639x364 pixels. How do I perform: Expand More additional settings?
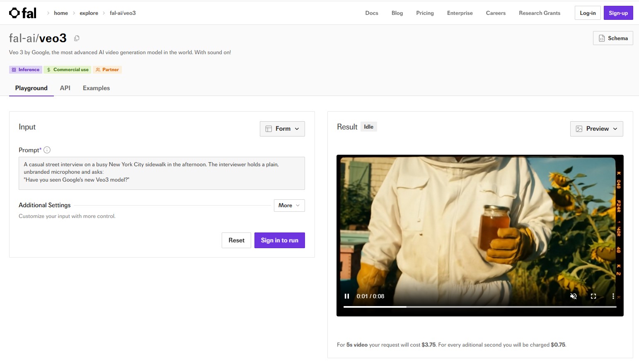coord(289,206)
